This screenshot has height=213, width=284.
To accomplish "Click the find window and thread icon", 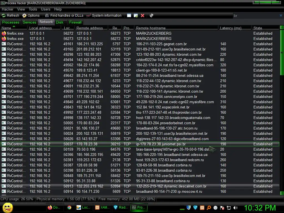I will (x=136, y=16).
